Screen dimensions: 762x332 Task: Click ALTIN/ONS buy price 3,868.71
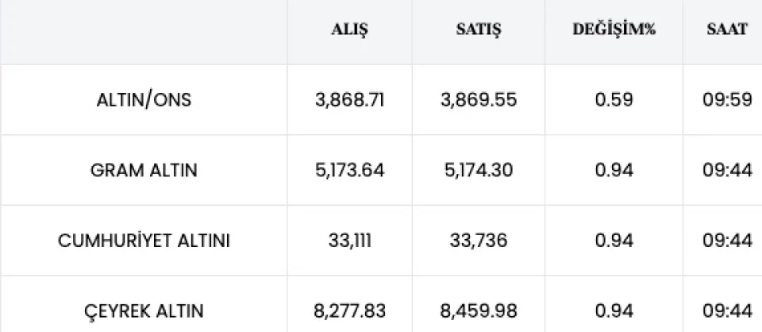[349, 100]
